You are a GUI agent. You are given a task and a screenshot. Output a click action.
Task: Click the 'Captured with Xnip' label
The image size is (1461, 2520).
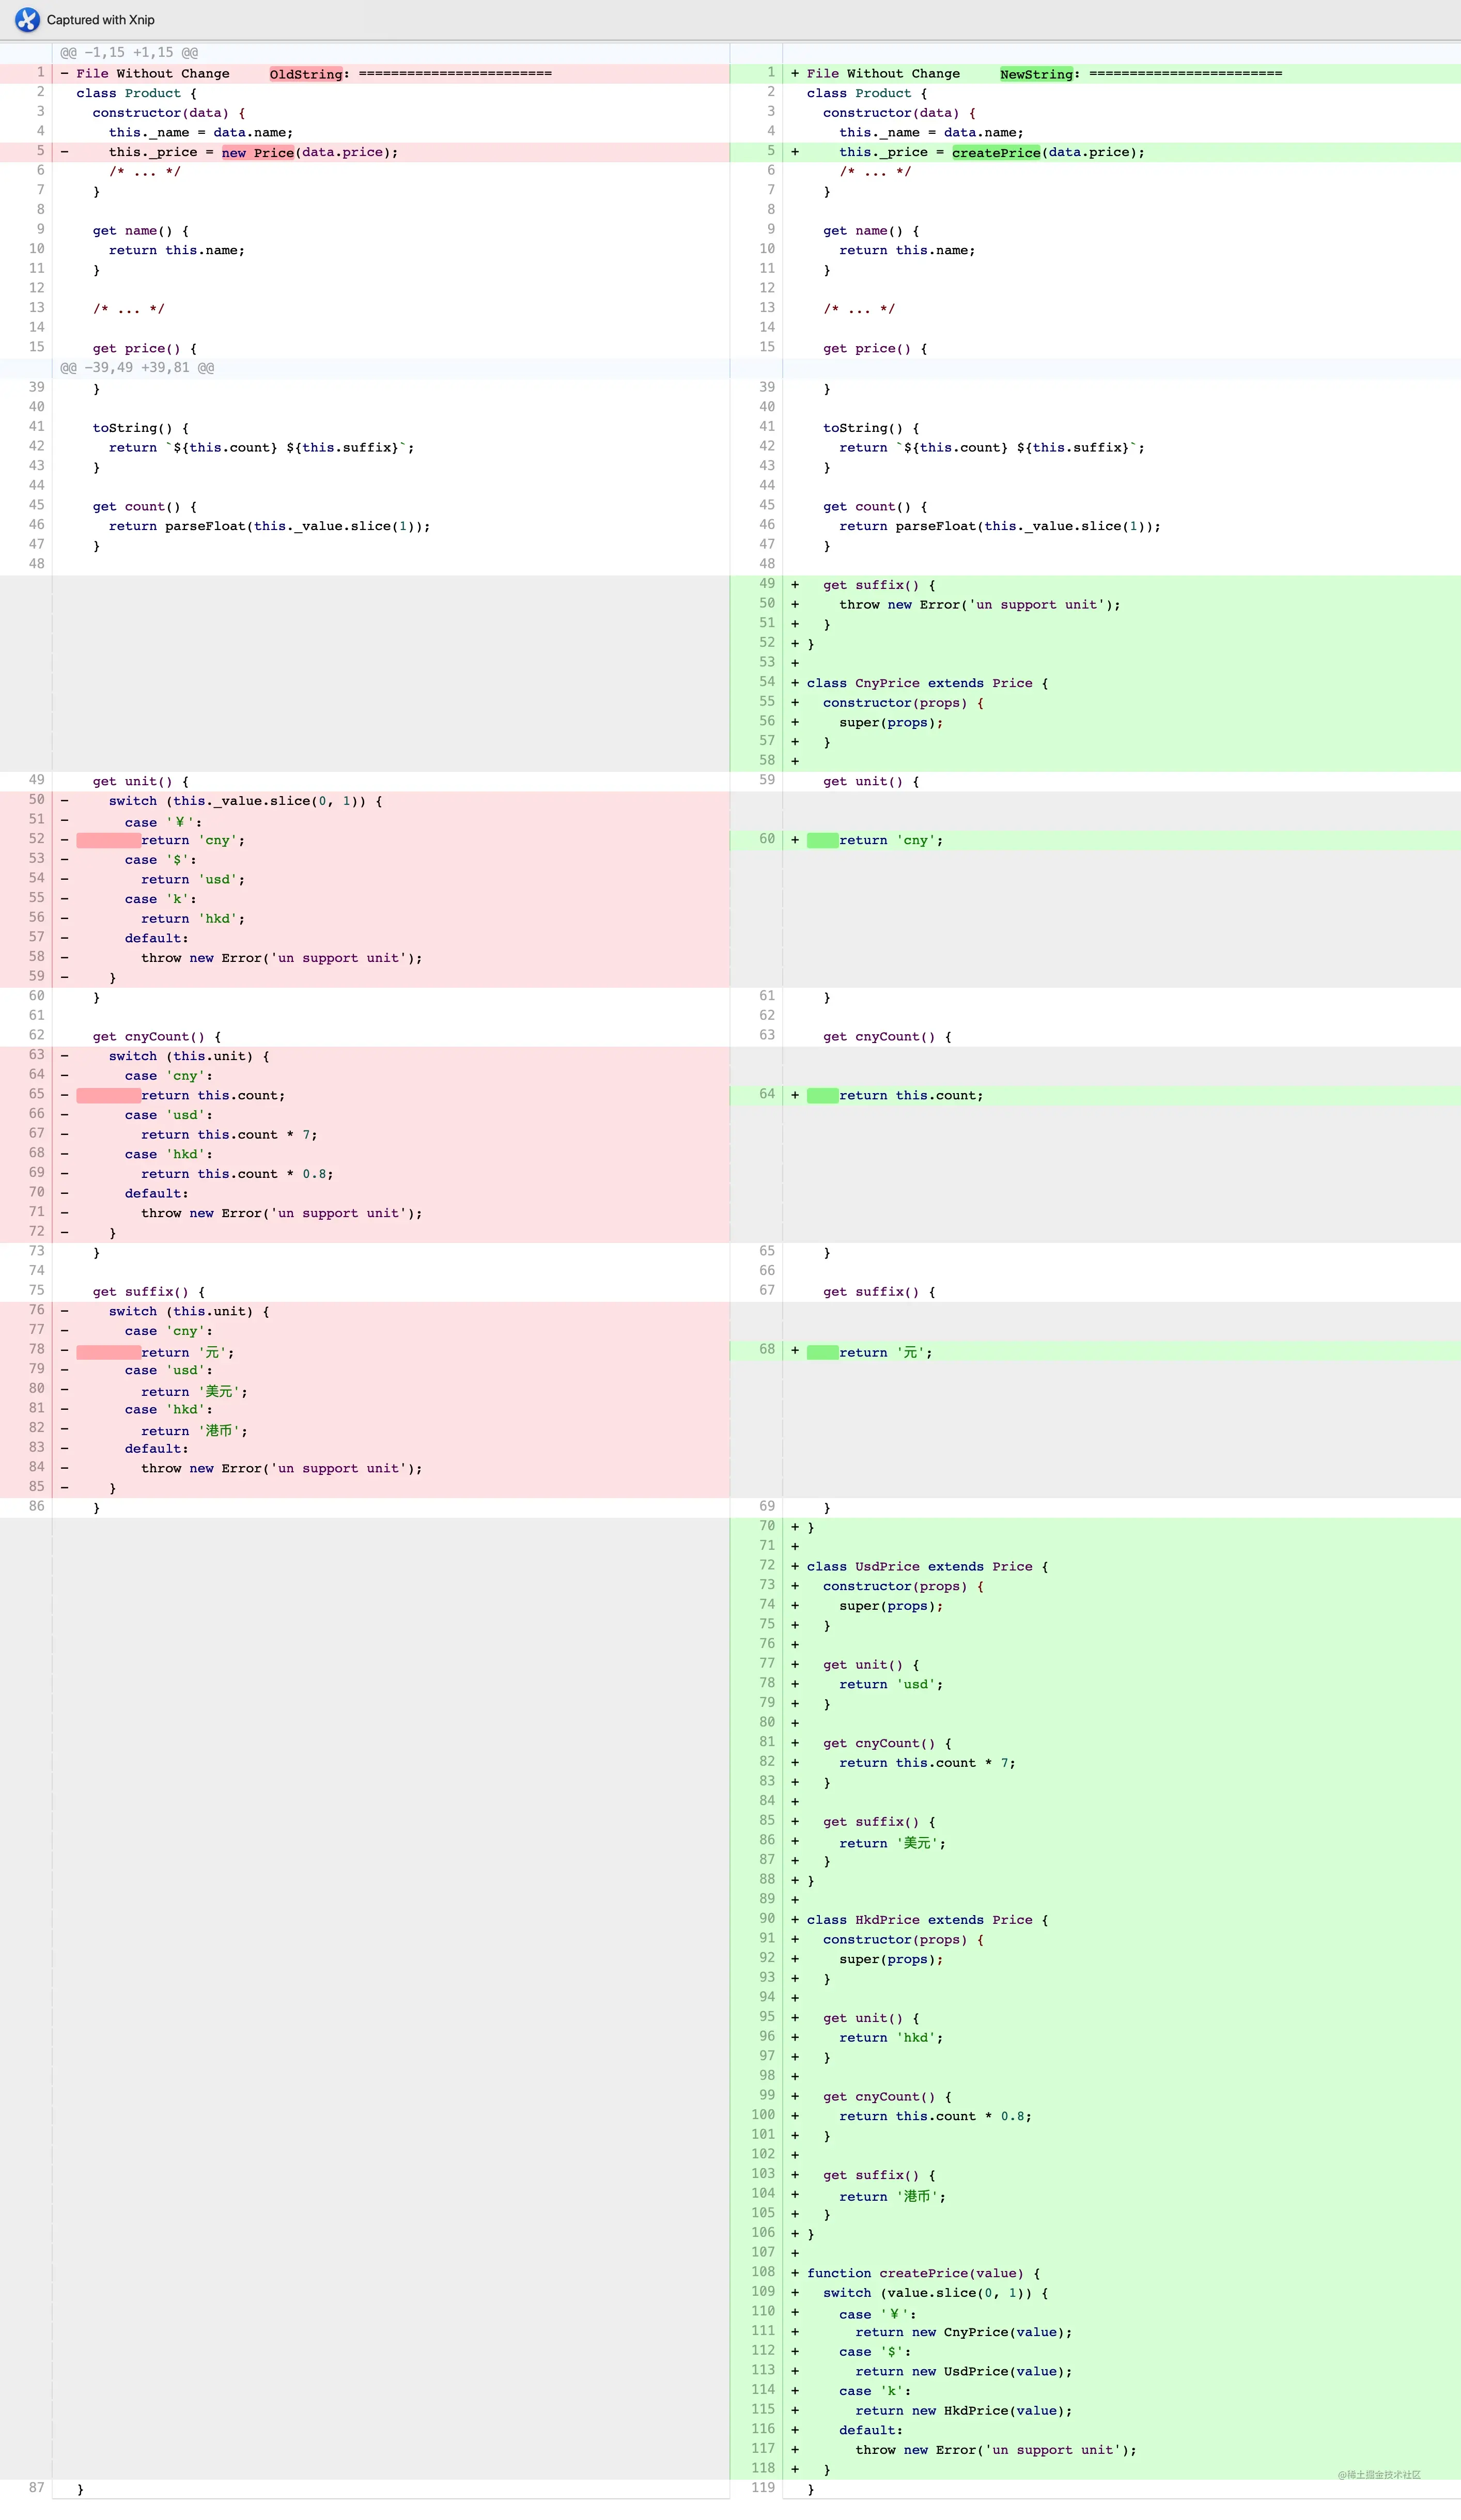tap(101, 20)
